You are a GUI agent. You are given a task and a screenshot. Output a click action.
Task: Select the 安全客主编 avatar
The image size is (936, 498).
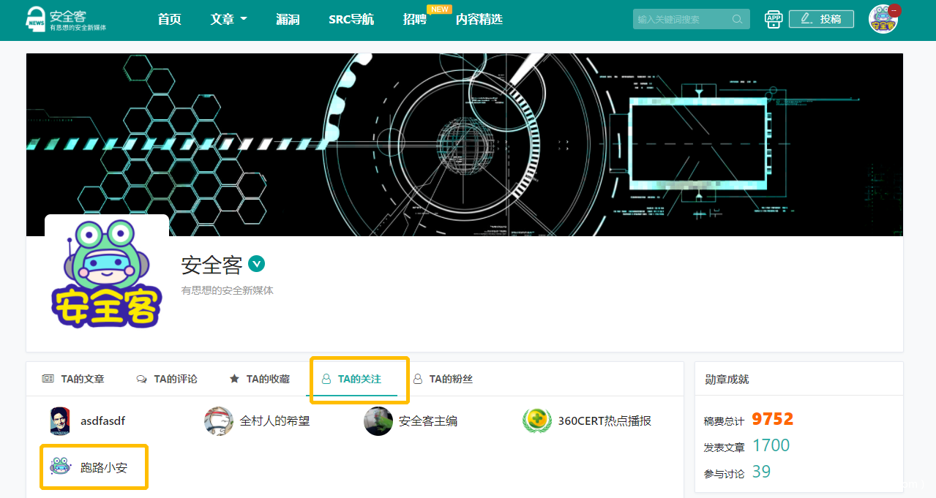pyautogui.click(x=378, y=421)
